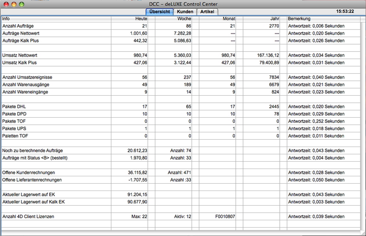The width and height of the screenshot is (366, 236).
Task: Select the yearly Umsatz value 167.136,12
Action: click(265, 55)
